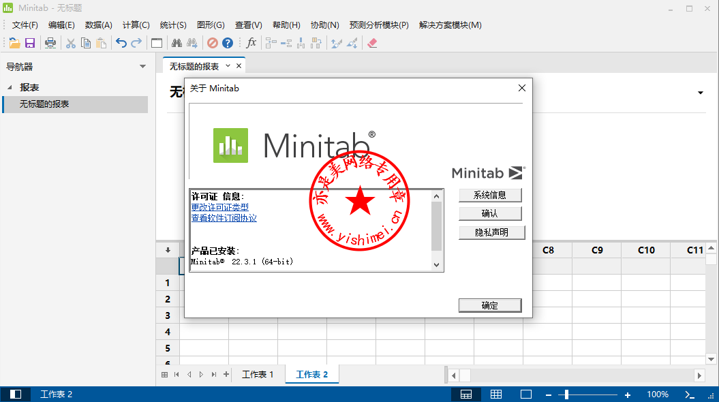The width and height of the screenshot is (719, 402).
Task: Open the 图形(G) menu
Action: point(211,25)
